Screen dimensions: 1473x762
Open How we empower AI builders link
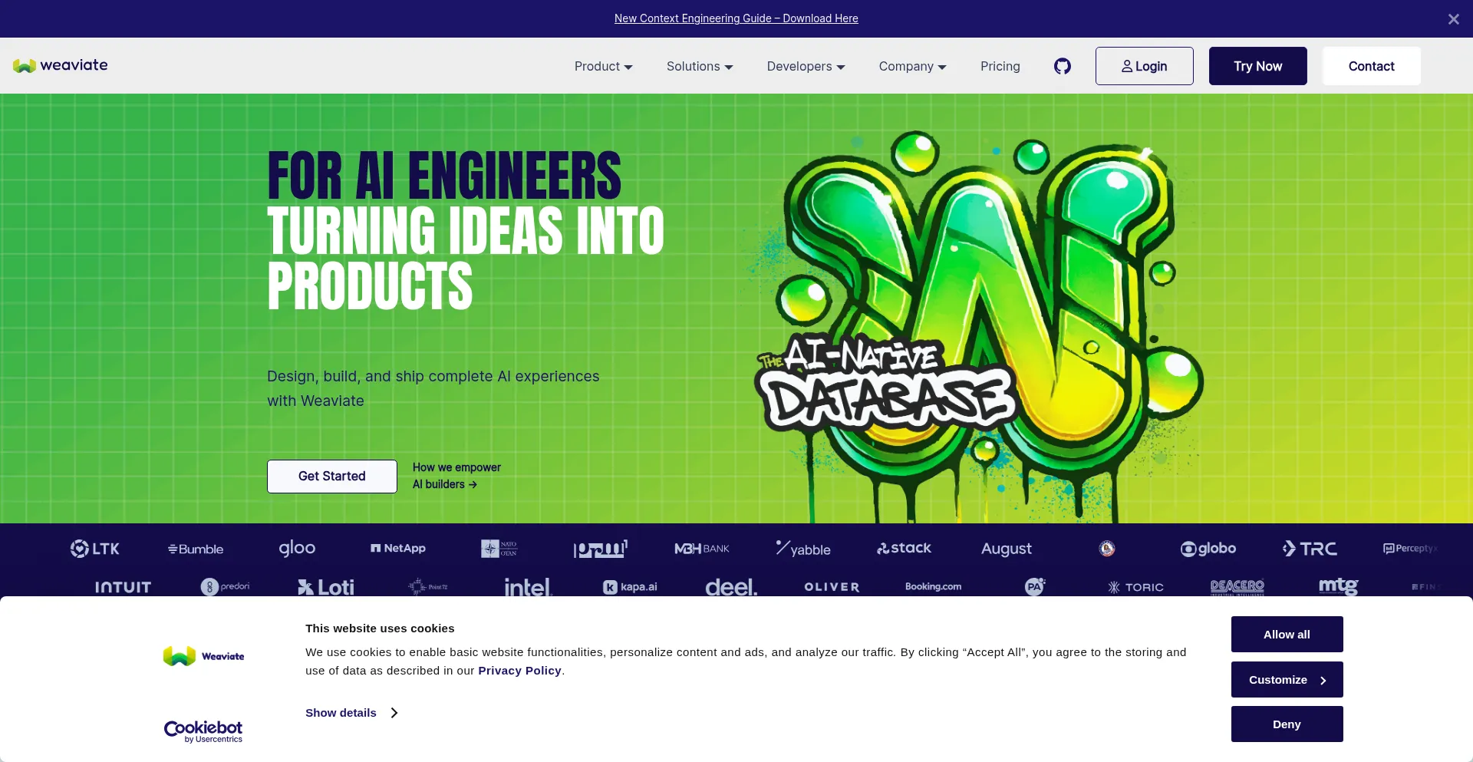coord(456,476)
